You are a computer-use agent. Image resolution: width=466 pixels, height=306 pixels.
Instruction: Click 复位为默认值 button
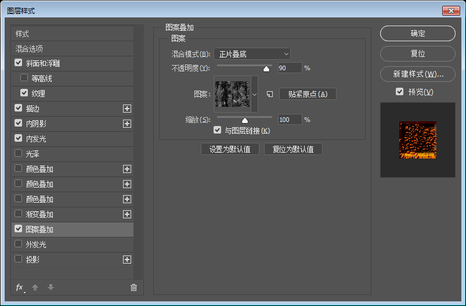293,149
